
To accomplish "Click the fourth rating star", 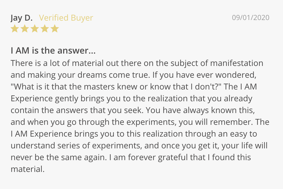I will click(45, 29).
